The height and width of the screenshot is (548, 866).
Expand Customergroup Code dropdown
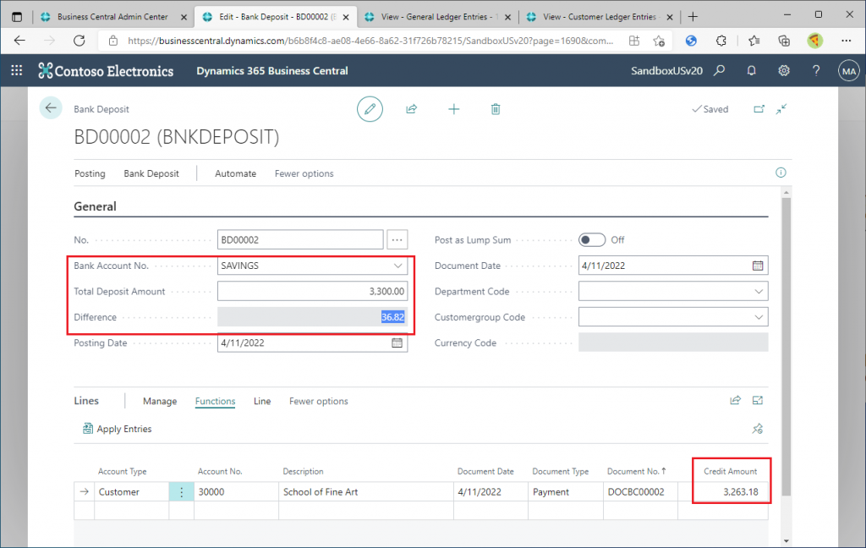coord(759,317)
